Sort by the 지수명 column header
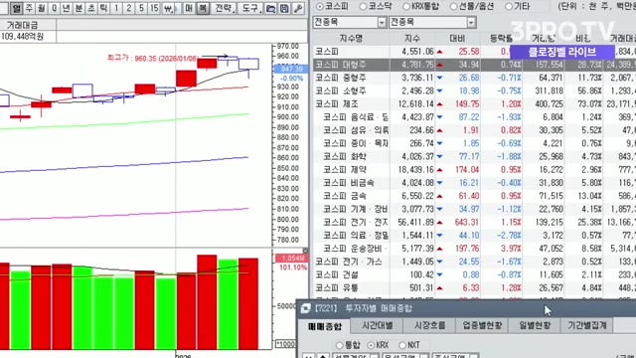The image size is (636, 358). [351, 39]
